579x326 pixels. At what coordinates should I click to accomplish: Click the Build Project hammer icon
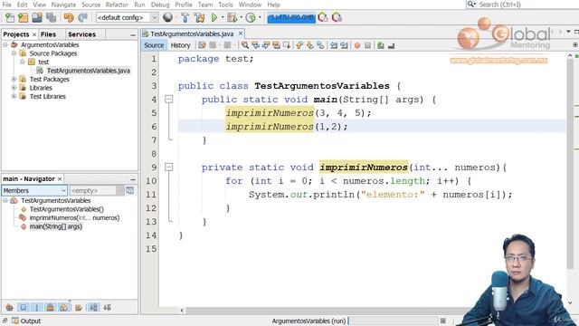(x=185, y=17)
